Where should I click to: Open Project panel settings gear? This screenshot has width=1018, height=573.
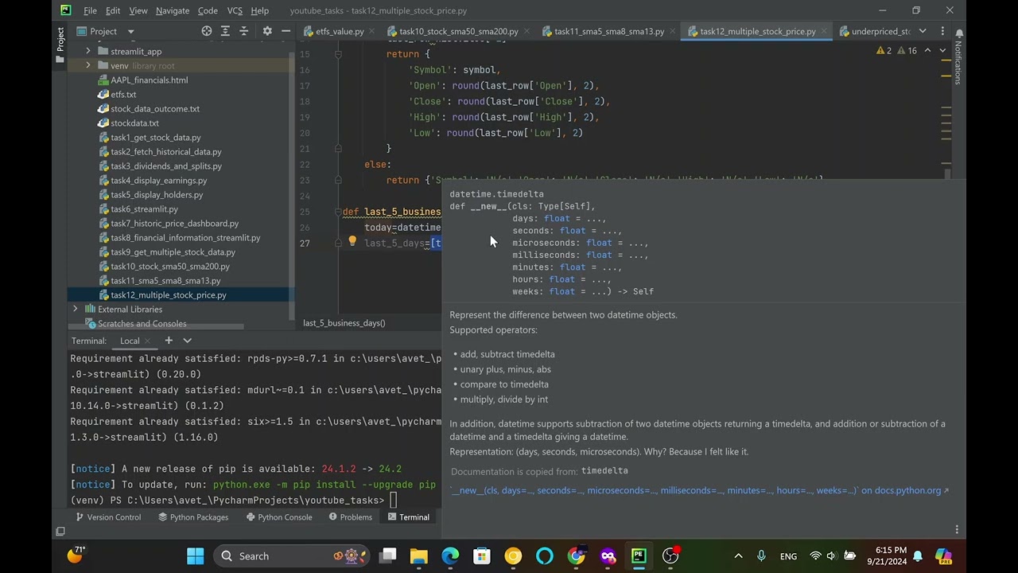tap(267, 31)
